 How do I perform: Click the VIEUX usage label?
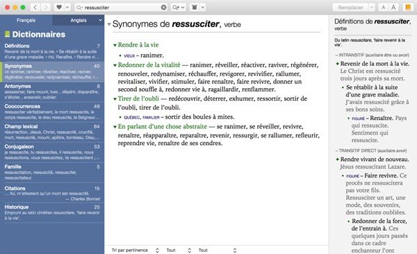pos(129,56)
